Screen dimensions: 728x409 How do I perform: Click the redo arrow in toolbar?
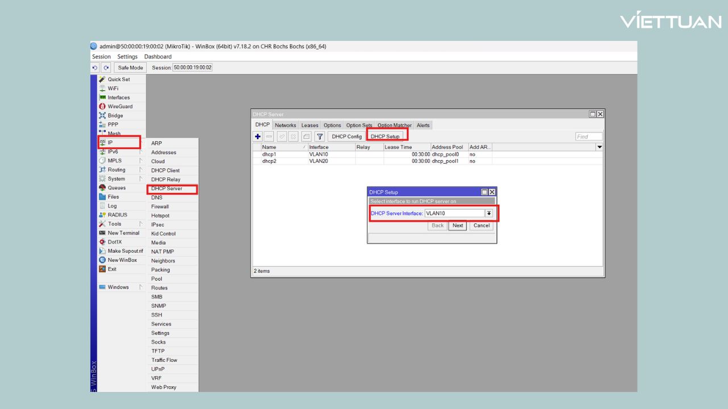[x=106, y=68]
